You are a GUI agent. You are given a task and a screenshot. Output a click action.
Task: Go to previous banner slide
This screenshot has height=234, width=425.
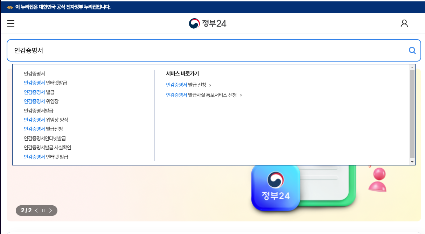coord(36,211)
